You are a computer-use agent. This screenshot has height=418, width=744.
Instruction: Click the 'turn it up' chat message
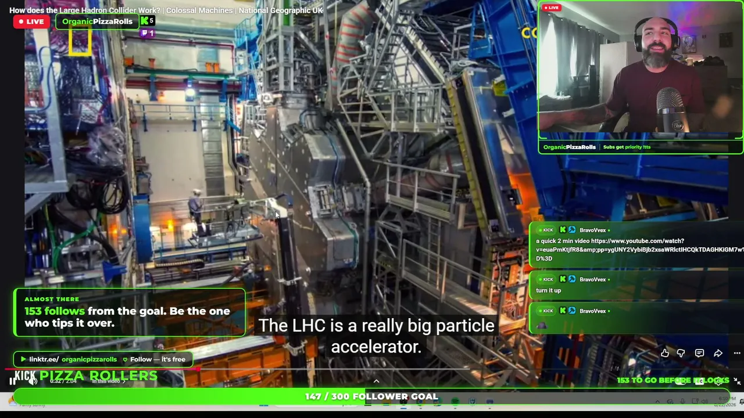click(x=548, y=290)
